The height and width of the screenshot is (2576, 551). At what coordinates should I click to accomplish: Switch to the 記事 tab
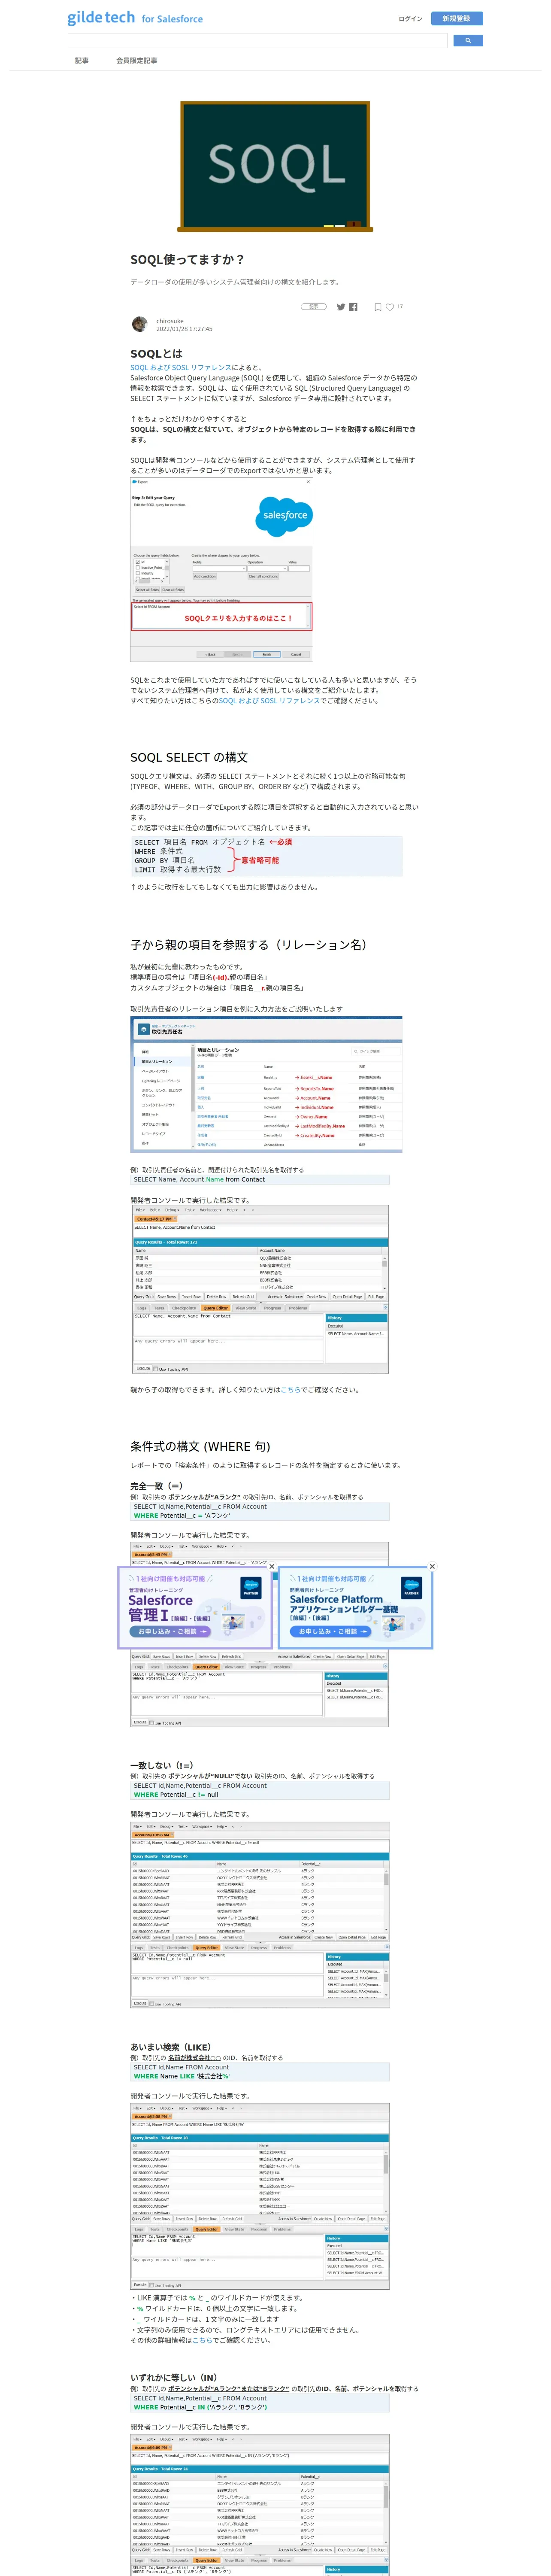[82, 60]
